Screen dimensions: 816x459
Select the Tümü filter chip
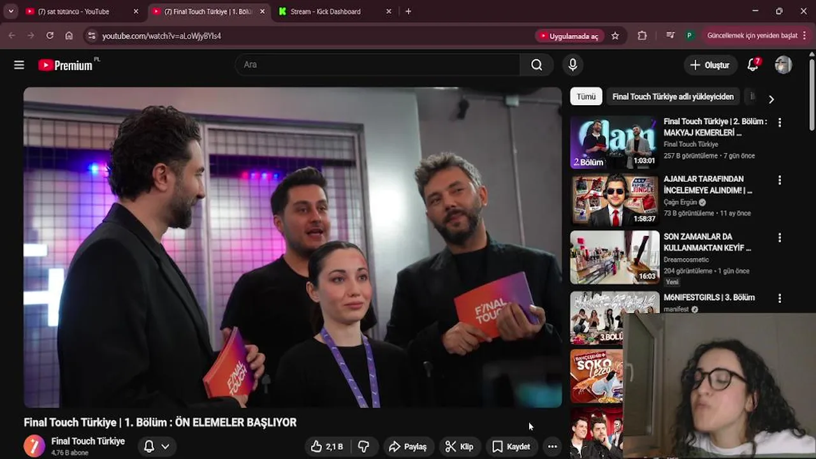point(586,97)
